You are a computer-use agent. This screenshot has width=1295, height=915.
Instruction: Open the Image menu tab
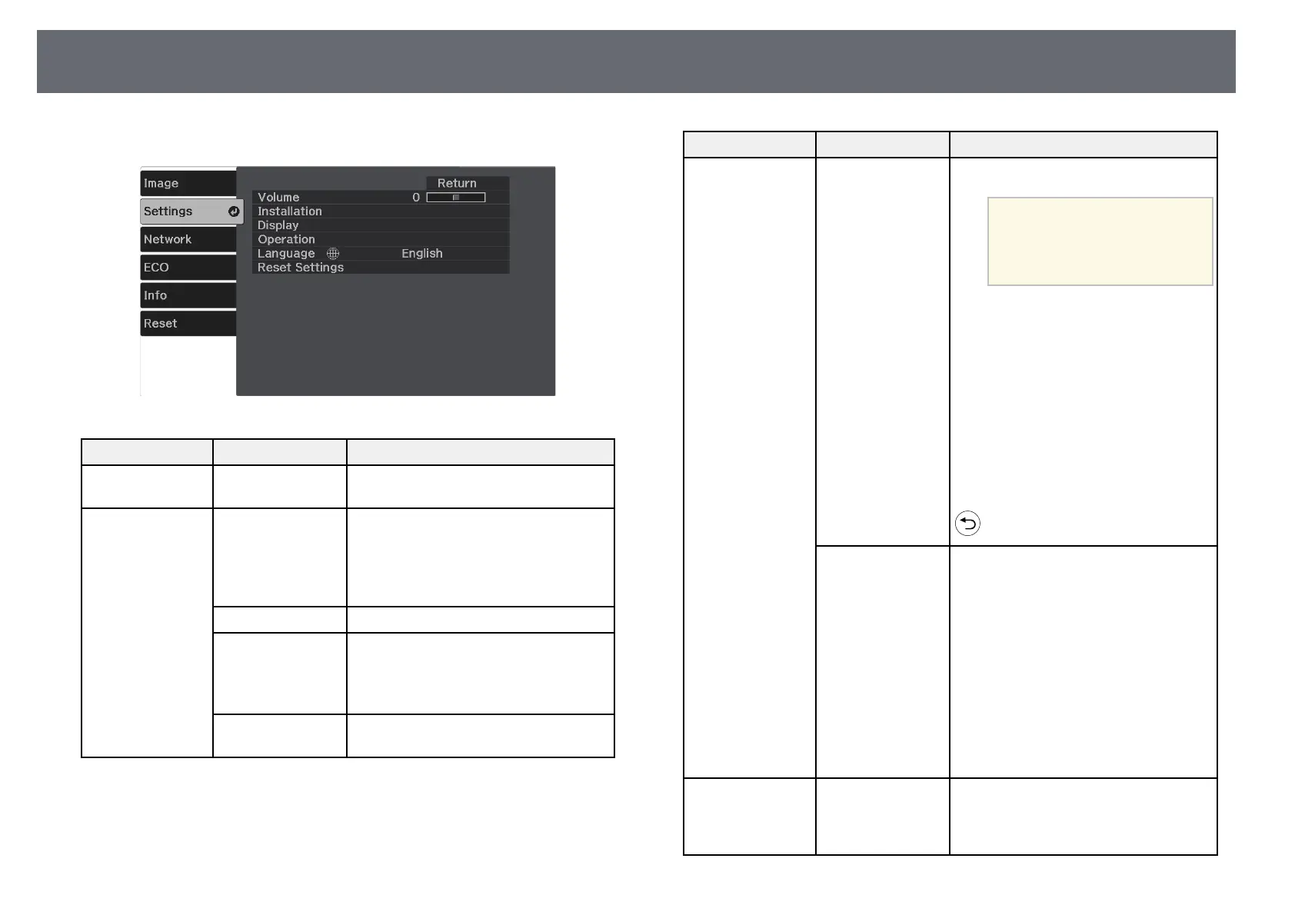[188, 183]
